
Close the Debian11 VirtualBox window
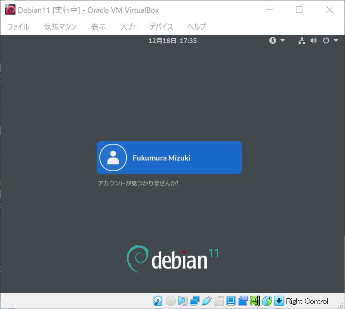point(330,10)
